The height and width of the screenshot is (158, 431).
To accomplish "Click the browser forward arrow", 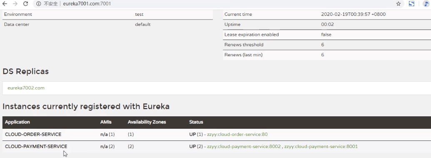I will 15,4.
